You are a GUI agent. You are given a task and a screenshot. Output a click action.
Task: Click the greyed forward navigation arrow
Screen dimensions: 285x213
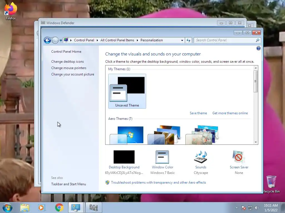[55, 40]
